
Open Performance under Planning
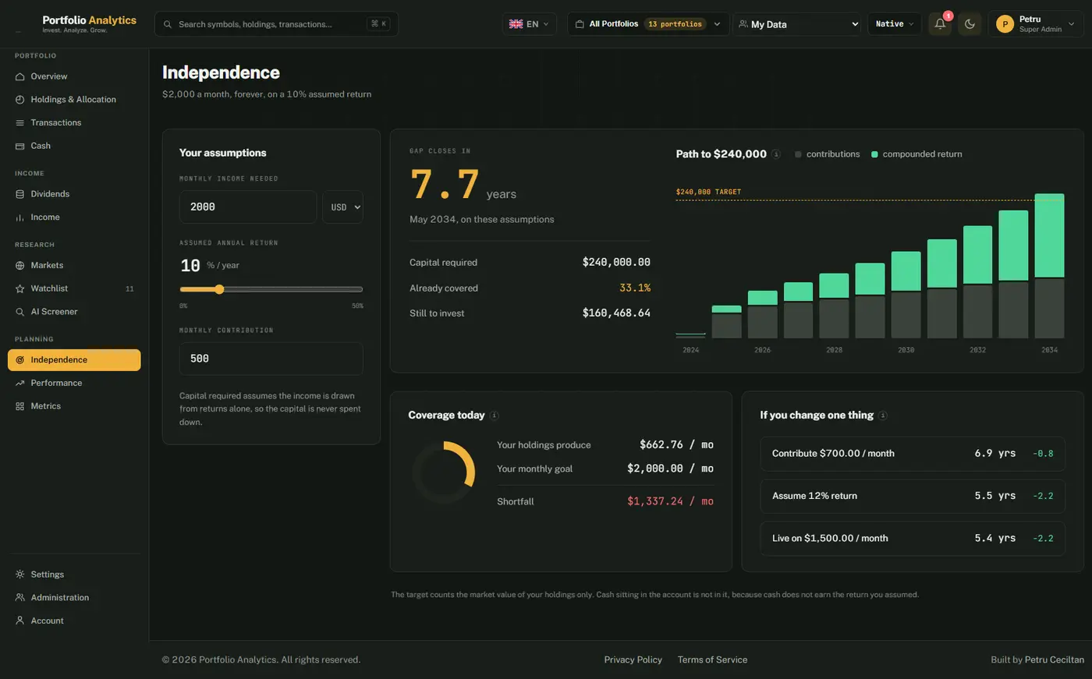coord(74,383)
